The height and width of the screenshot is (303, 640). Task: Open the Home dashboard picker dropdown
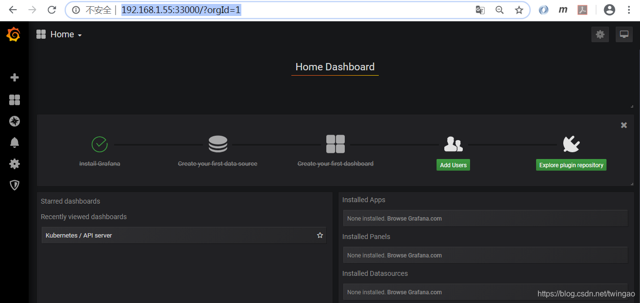point(59,34)
